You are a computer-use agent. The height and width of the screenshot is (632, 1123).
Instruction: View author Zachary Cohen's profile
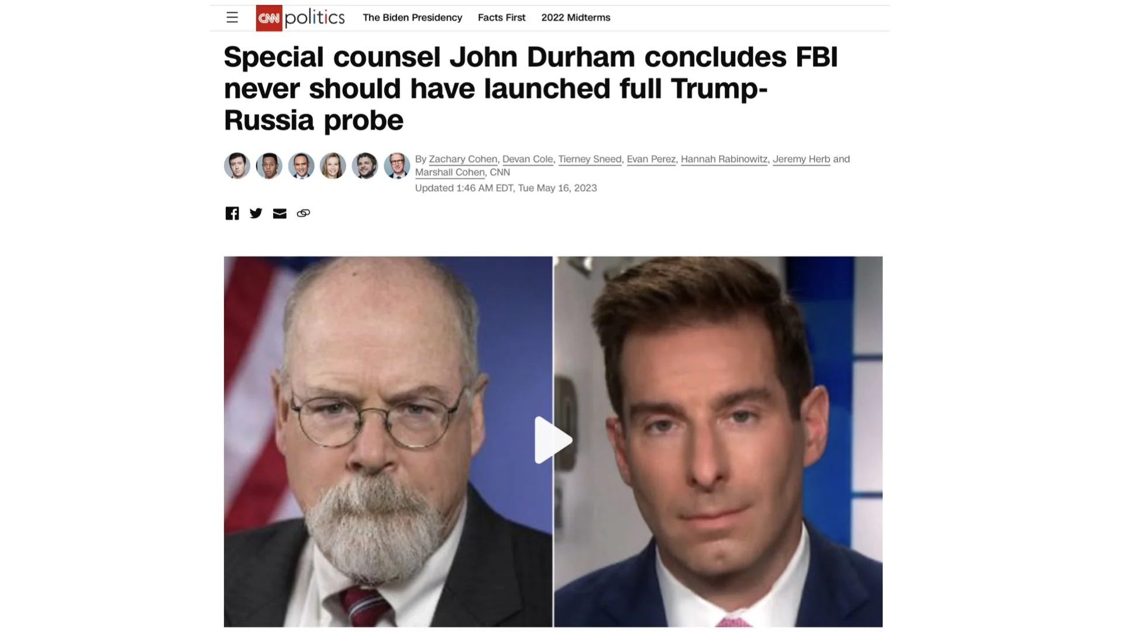click(463, 159)
